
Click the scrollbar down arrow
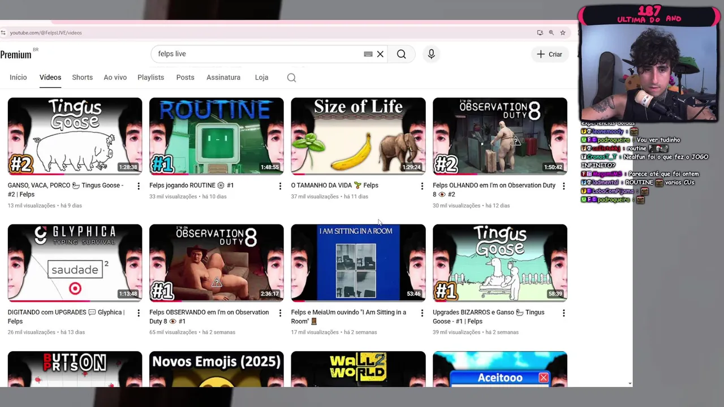point(630,384)
